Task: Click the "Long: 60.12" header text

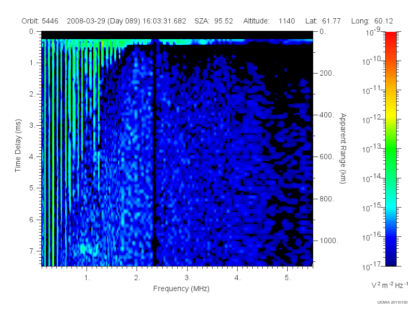Action: pos(372,21)
